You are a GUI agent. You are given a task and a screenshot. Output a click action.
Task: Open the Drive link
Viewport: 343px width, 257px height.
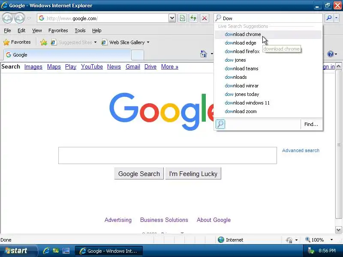pyautogui.click(x=150, y=67)
